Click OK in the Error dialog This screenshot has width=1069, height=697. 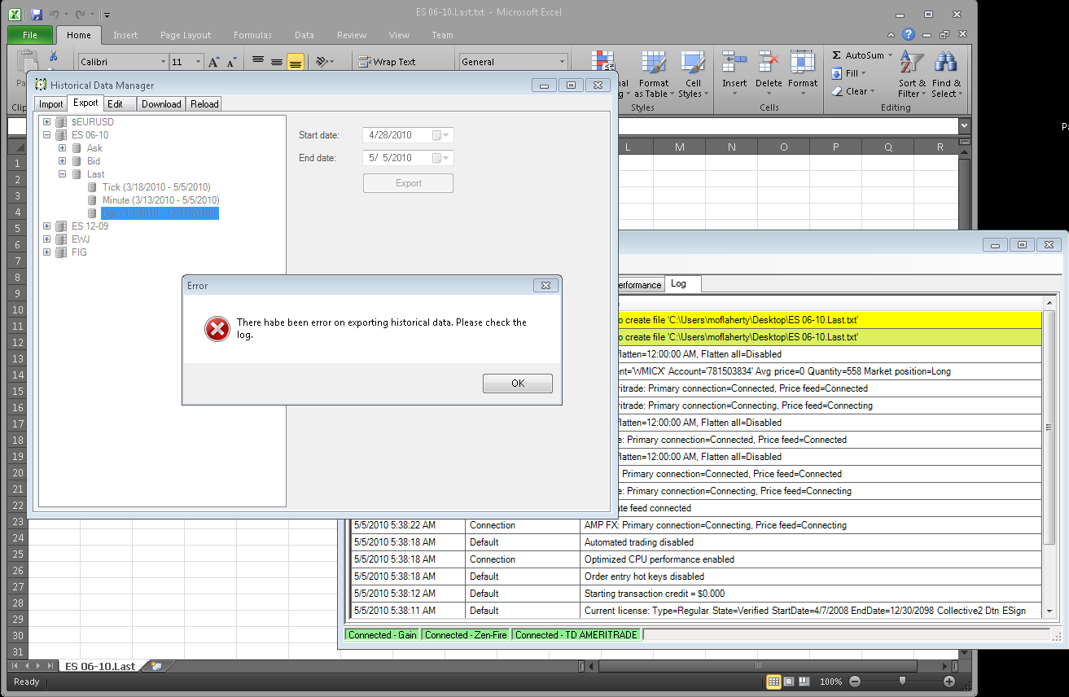pyautogui.click(x=518, y=384)
